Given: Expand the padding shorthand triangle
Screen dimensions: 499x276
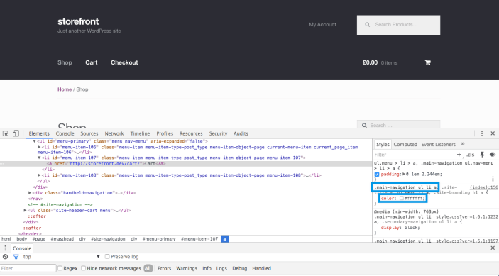Looking at the screenshot, I should pos(403,175).
